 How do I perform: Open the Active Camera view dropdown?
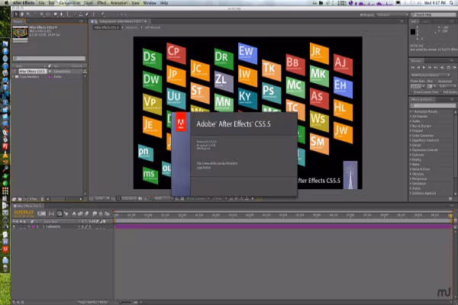click(198, 198)
